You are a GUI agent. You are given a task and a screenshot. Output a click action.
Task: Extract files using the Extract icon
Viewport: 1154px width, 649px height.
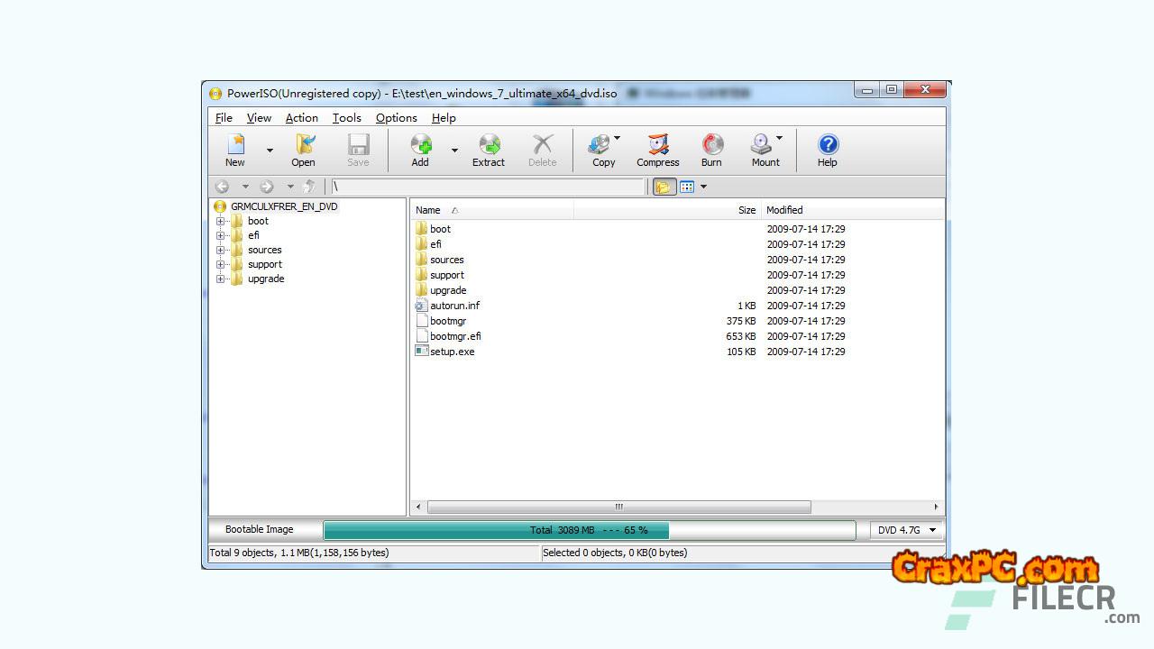489,150
